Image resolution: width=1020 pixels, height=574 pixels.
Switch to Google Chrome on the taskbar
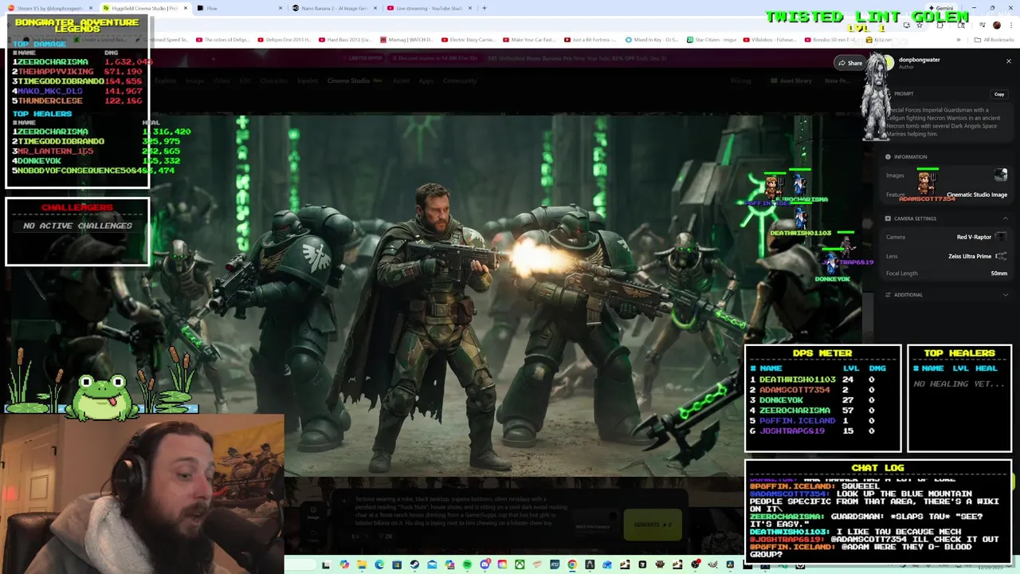[572, 565]
